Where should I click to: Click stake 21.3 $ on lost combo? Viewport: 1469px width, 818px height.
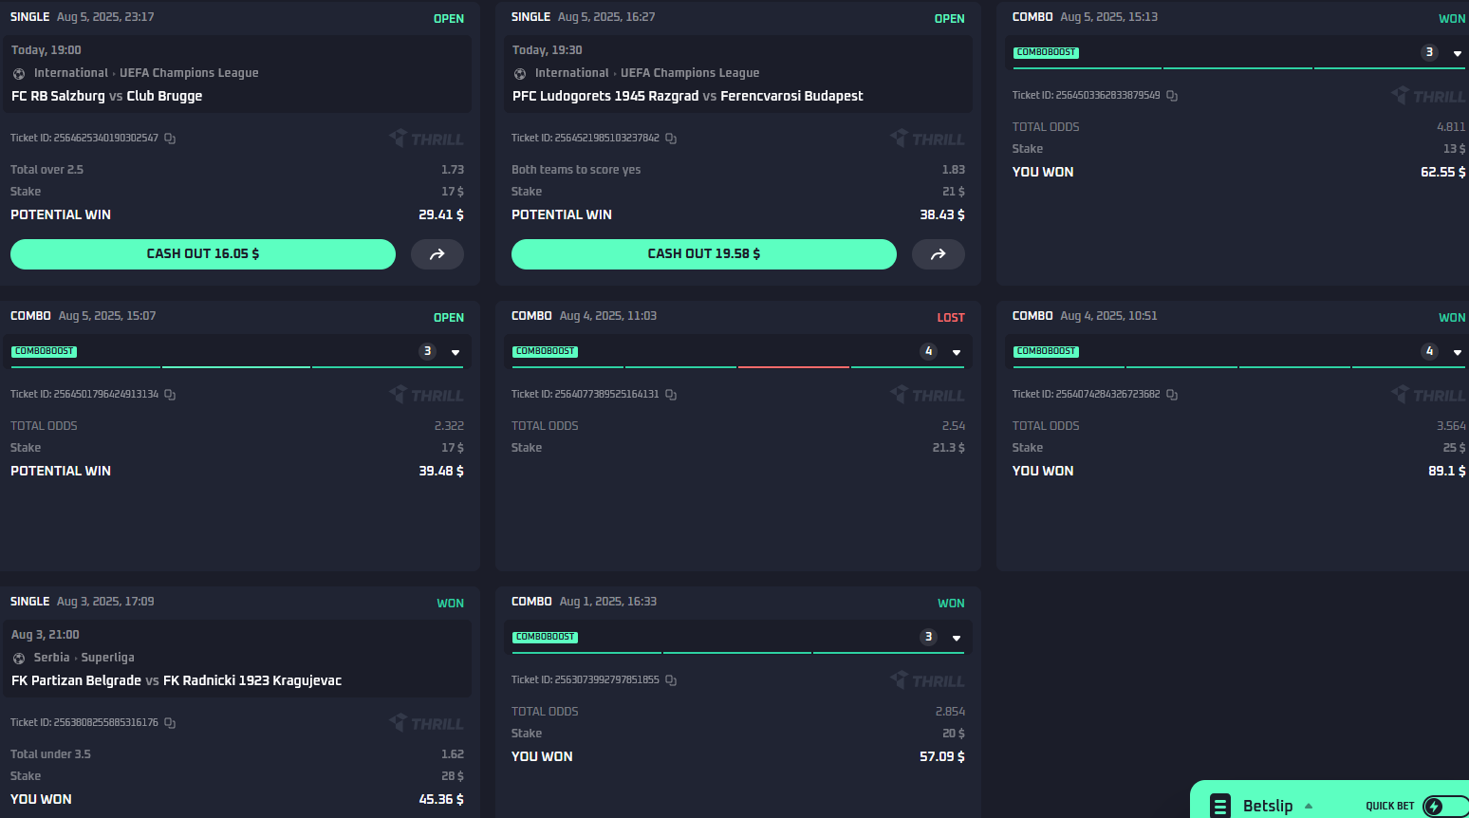coord(948,448)
